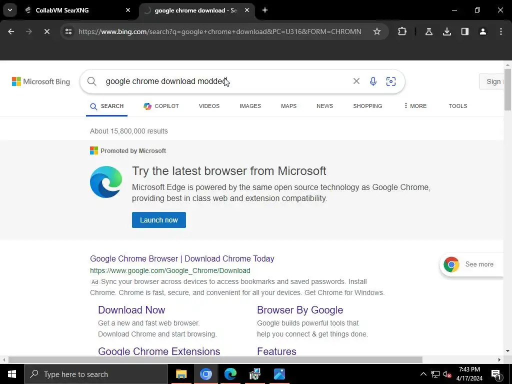
Task: Open the Chrome profile icon
Action: pyautogui.click(x=483, y=31)
